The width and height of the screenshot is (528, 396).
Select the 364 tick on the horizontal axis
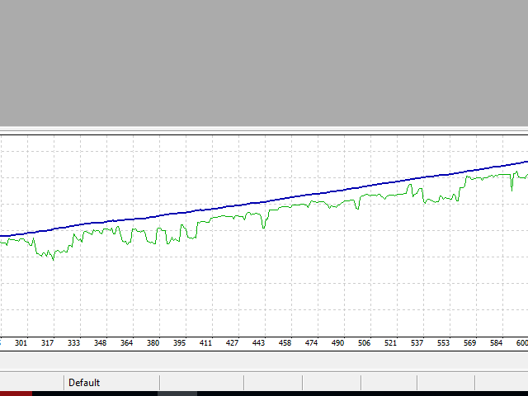(126, 342)
